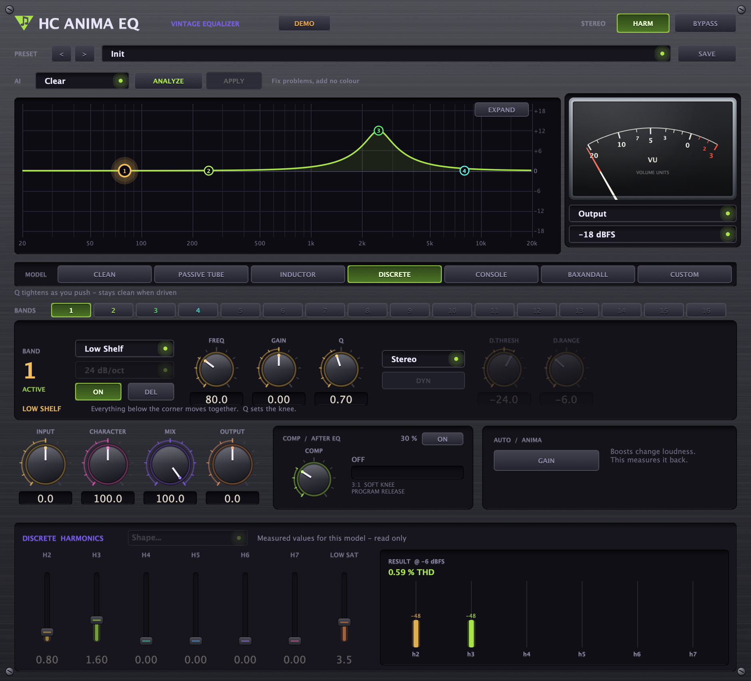Select EQ node 2 on the curve
751x681 pixels.
point(209,171)
